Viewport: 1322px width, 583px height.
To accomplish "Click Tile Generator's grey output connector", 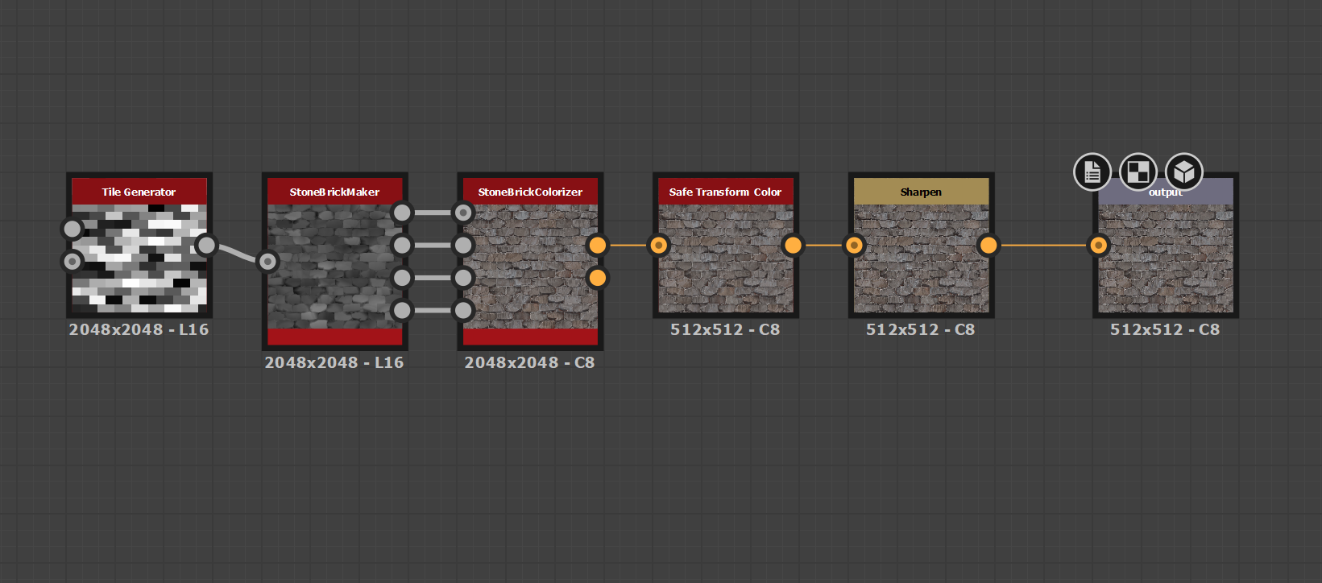I will coord(206,245).
